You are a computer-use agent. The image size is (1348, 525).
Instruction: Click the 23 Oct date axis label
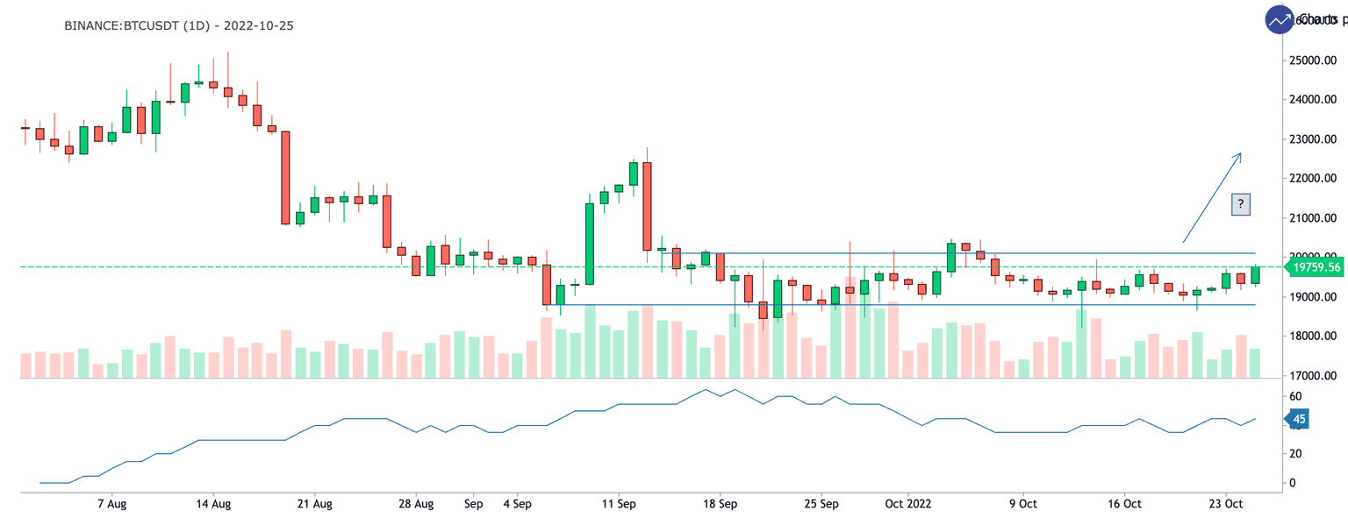click(1225, 505)
